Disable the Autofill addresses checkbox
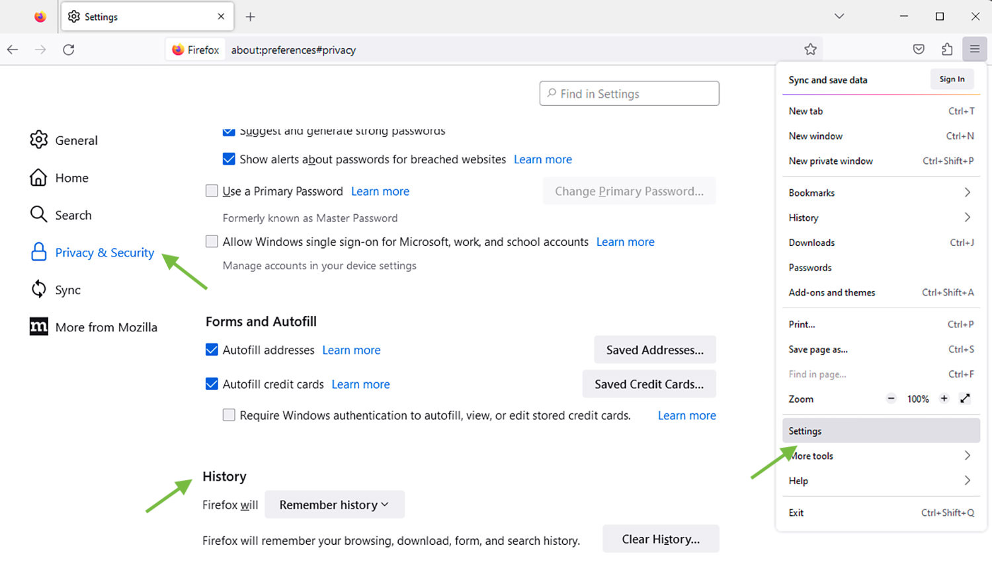The width and height of the screenshot is (992, 576). [x=212, y=350]
